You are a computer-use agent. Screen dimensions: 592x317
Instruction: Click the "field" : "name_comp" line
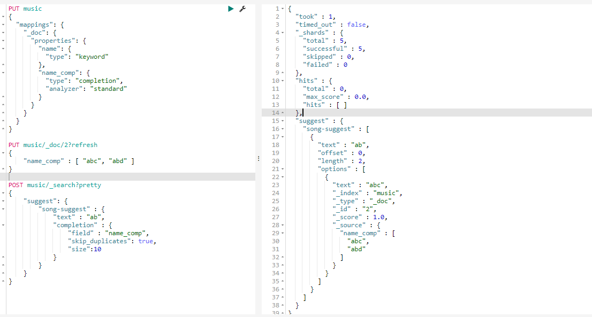tap(108, 233)
